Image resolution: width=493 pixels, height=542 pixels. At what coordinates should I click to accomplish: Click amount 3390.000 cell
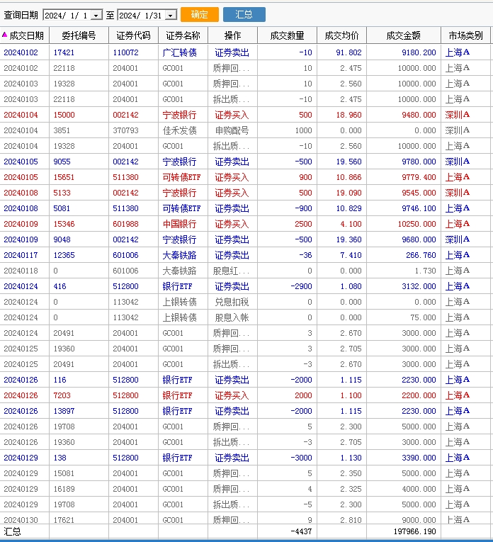[x=419, y=458]
